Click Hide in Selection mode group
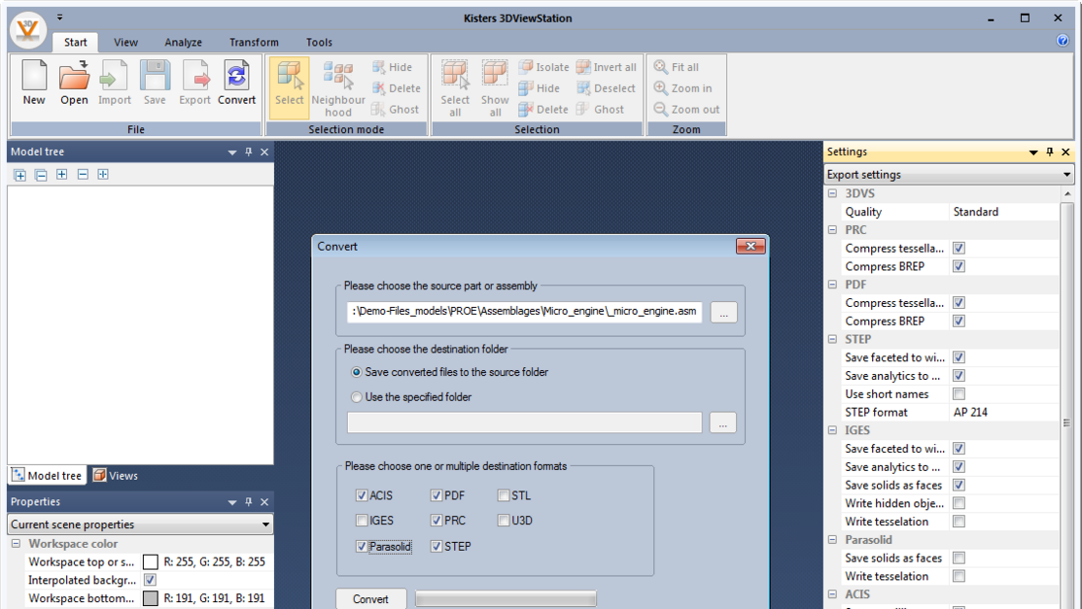The width and height of the screenshot is (1082, 609). coord(393,67)
